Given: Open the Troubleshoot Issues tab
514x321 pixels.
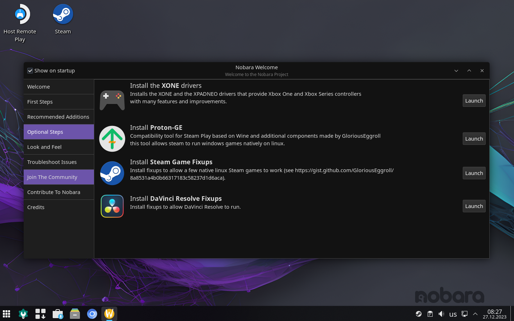Looking at the screenshot, I should point(59,162).
